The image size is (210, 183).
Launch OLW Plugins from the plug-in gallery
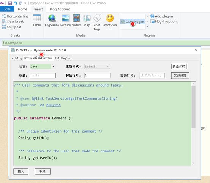133,22
